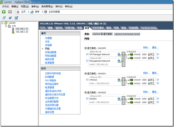
Task: Open the 文件(F) menu
Action: (5, 7)
